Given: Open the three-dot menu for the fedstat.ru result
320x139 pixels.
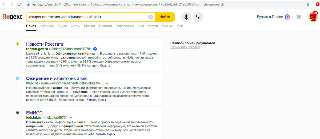Looking at the screenshot, I should click(71, 117).
